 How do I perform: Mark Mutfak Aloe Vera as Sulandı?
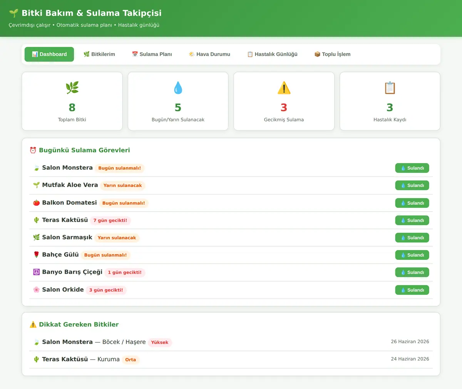click(x=412, y=185)
